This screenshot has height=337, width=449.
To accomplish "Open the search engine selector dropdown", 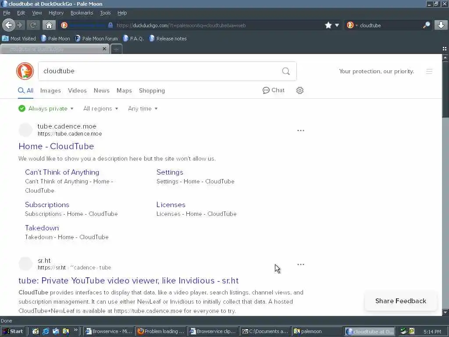I will tap(352, 25).
